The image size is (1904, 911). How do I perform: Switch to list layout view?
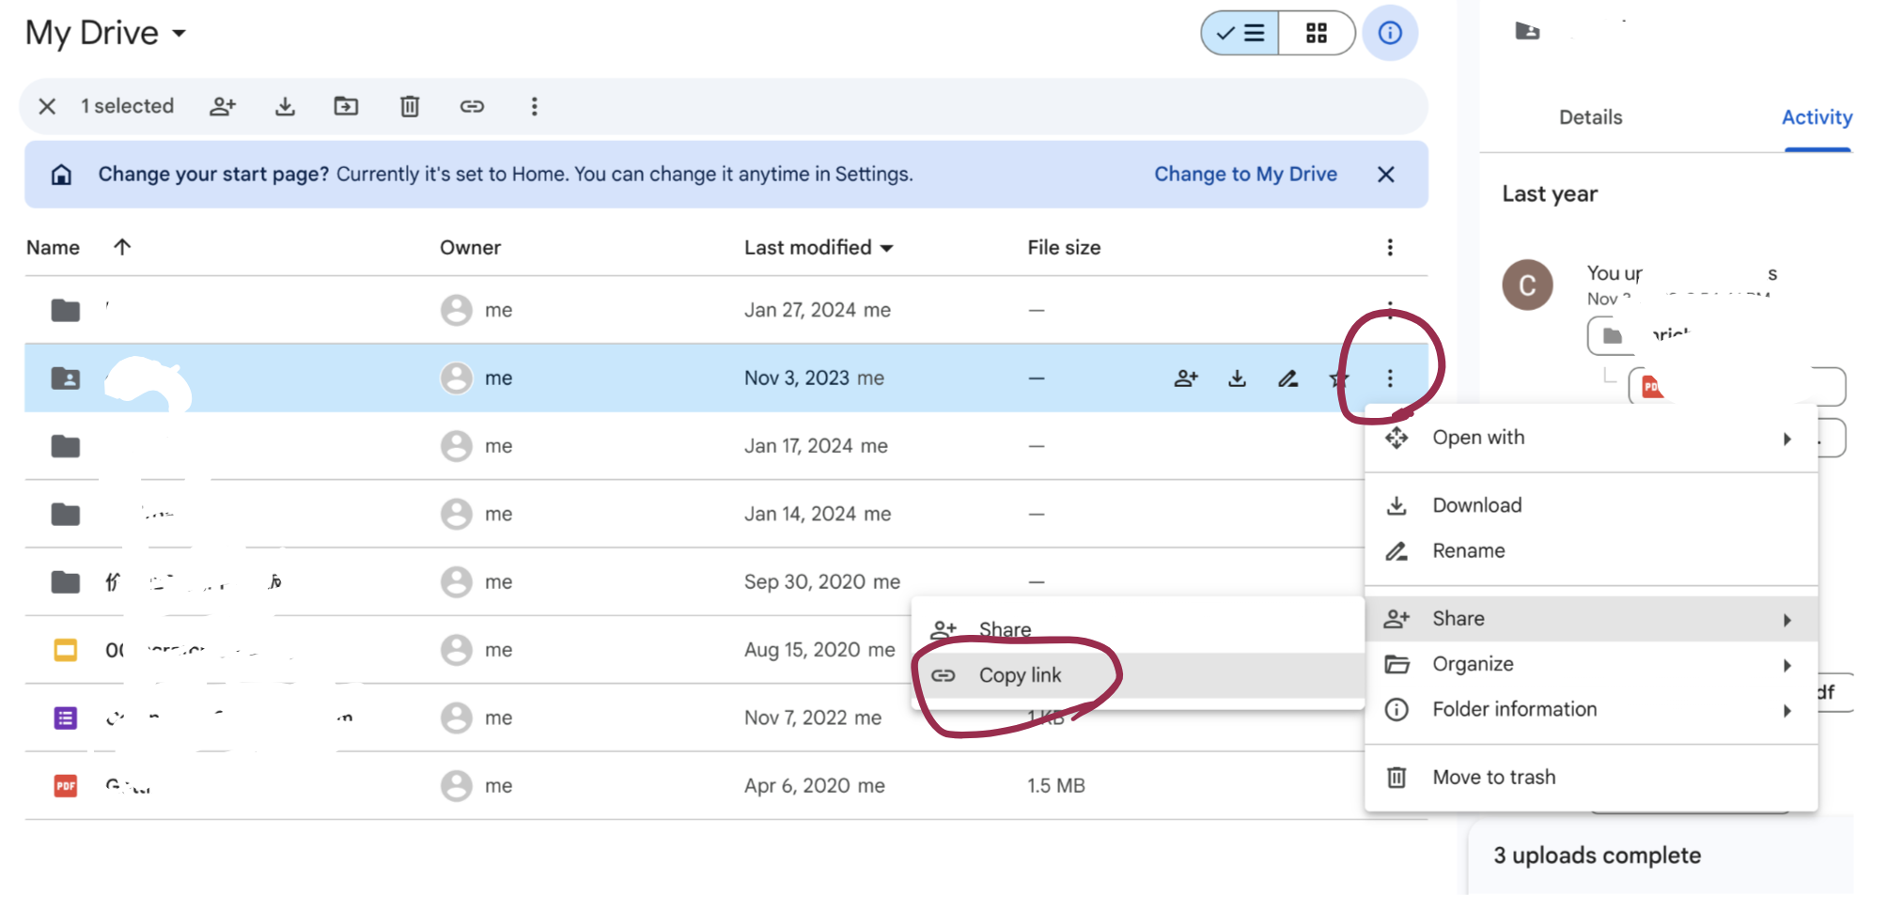click(x=1241, y=34)
